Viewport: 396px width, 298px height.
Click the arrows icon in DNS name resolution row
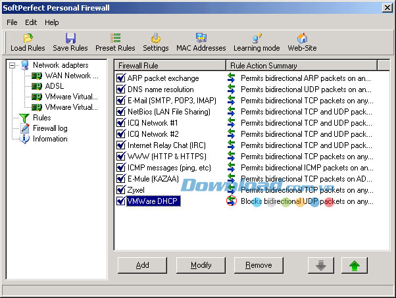[x=231, y=89]
